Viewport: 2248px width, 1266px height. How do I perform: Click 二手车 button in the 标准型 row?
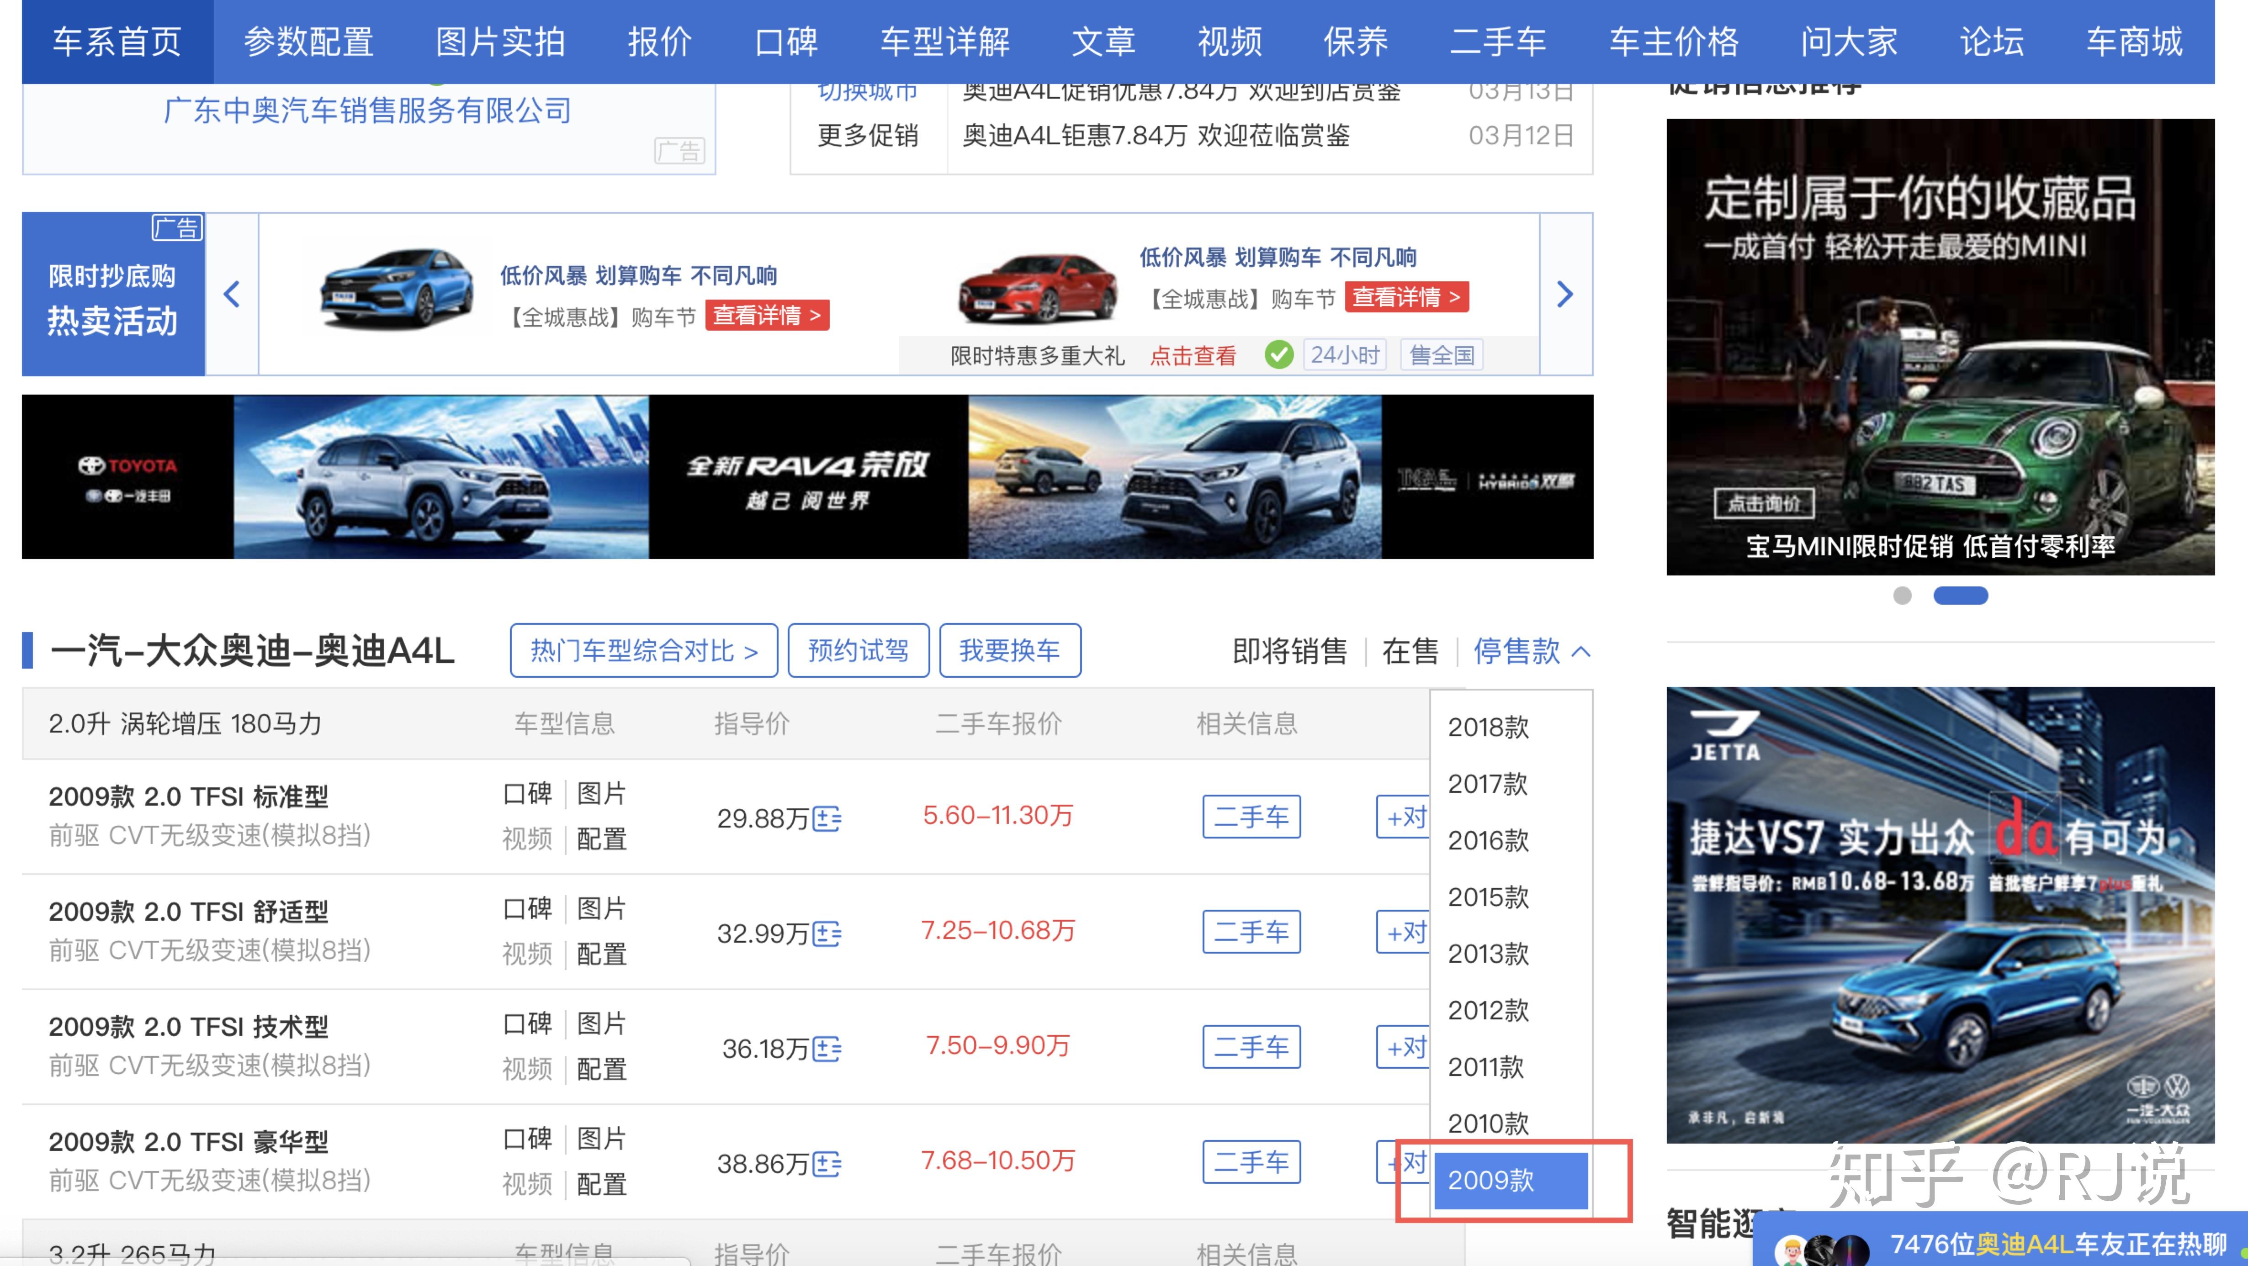tap(1251, 817)
